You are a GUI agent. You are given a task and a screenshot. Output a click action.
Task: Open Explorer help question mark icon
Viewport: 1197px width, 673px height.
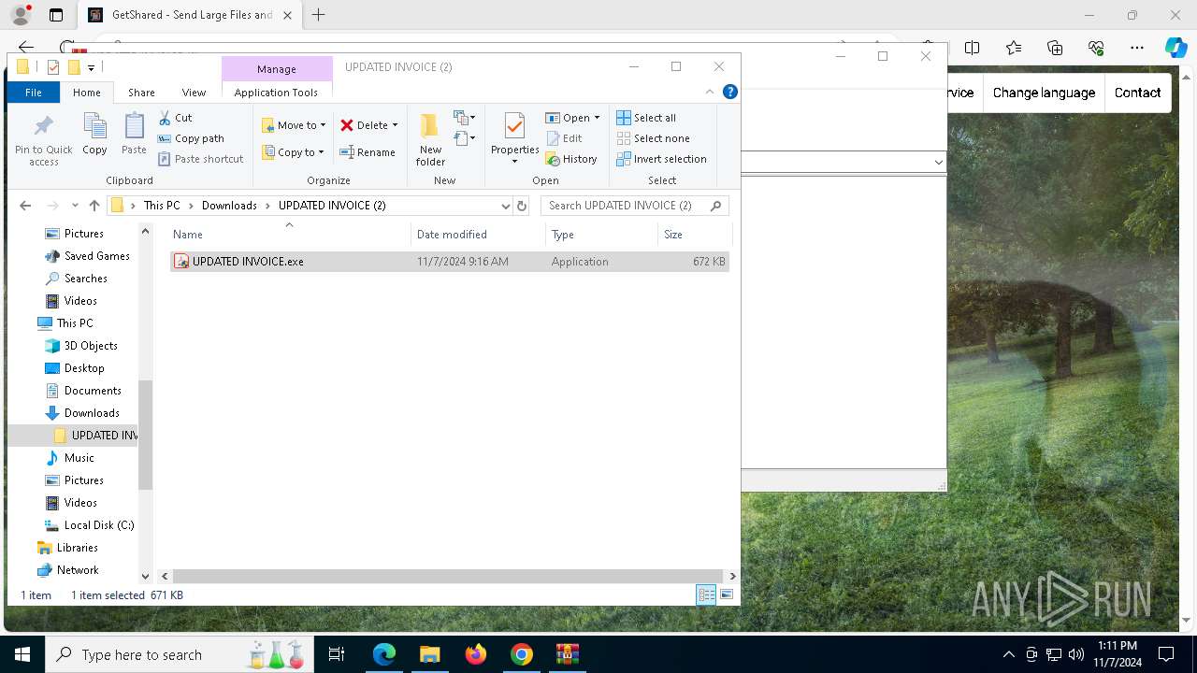[x=730, y=92]
